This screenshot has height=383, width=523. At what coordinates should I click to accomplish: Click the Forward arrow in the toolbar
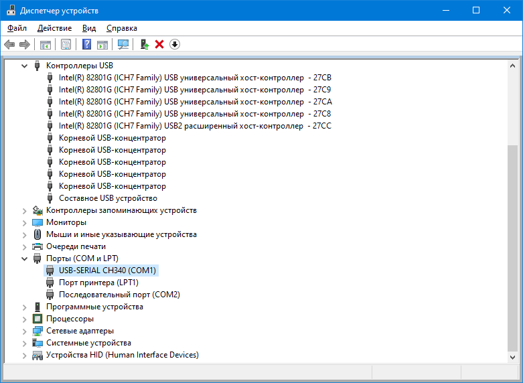click(25, 44)
